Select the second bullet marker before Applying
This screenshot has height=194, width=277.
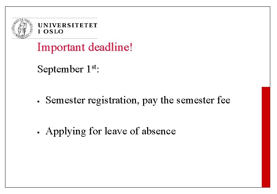(x=38, y=132)
